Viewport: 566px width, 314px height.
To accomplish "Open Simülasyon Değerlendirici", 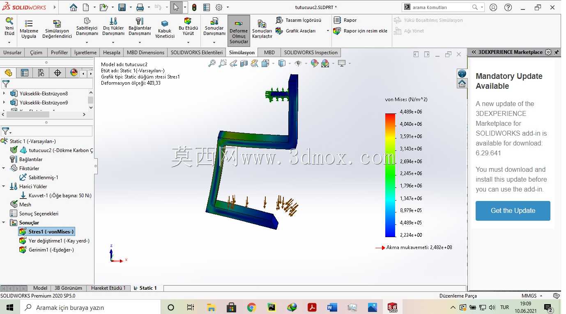I will 57,29.
